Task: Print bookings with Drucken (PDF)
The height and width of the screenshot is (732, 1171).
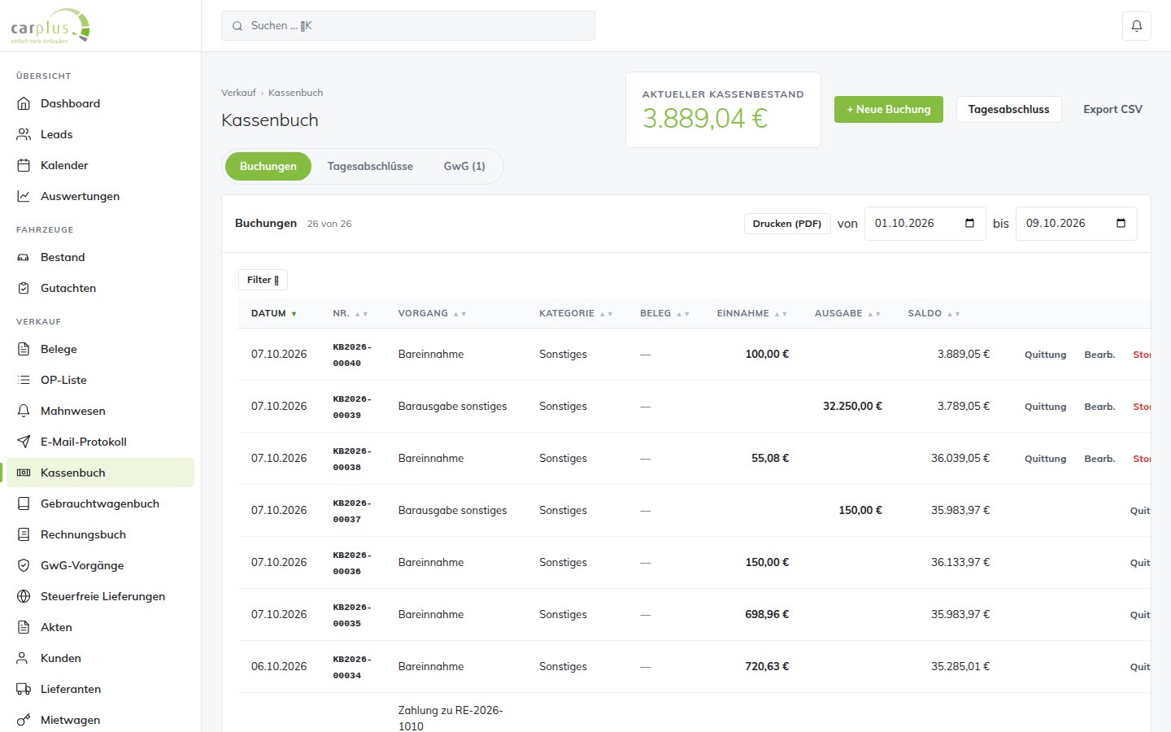Action: (787, 224)
